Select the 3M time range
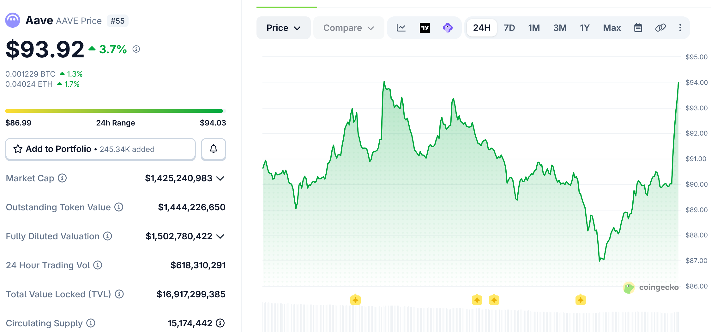This screenshot has width=711, height=332. [x=560, y=28]
